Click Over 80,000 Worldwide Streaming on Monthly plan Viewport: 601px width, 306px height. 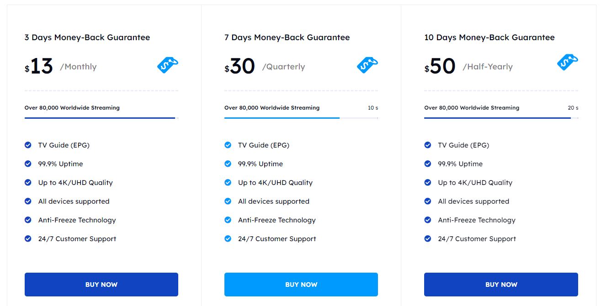72,108
